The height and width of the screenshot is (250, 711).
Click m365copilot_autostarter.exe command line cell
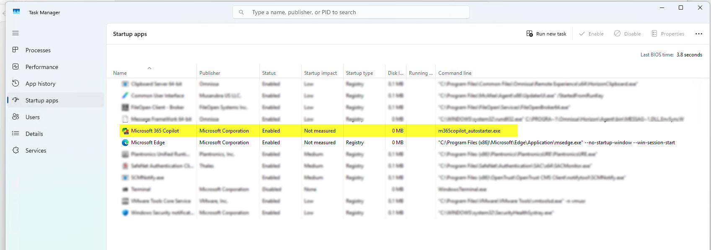469,131
